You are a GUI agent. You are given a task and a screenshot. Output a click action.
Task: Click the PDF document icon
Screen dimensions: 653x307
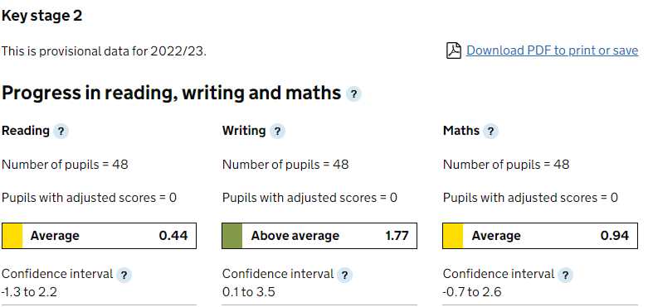click(454, 50)
